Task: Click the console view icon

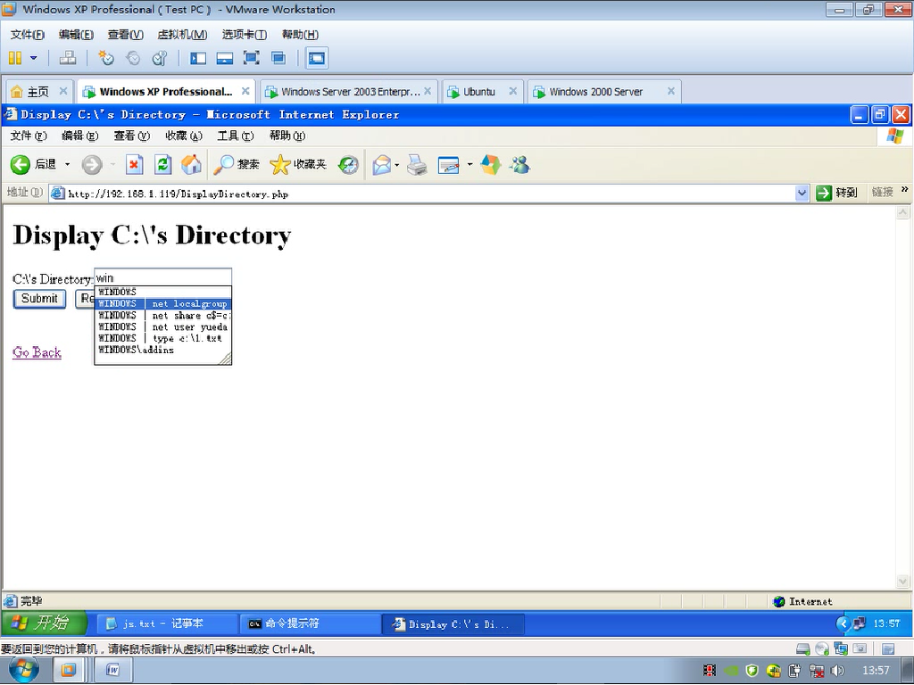Action: pyautogui.click(x=317, y=58)
